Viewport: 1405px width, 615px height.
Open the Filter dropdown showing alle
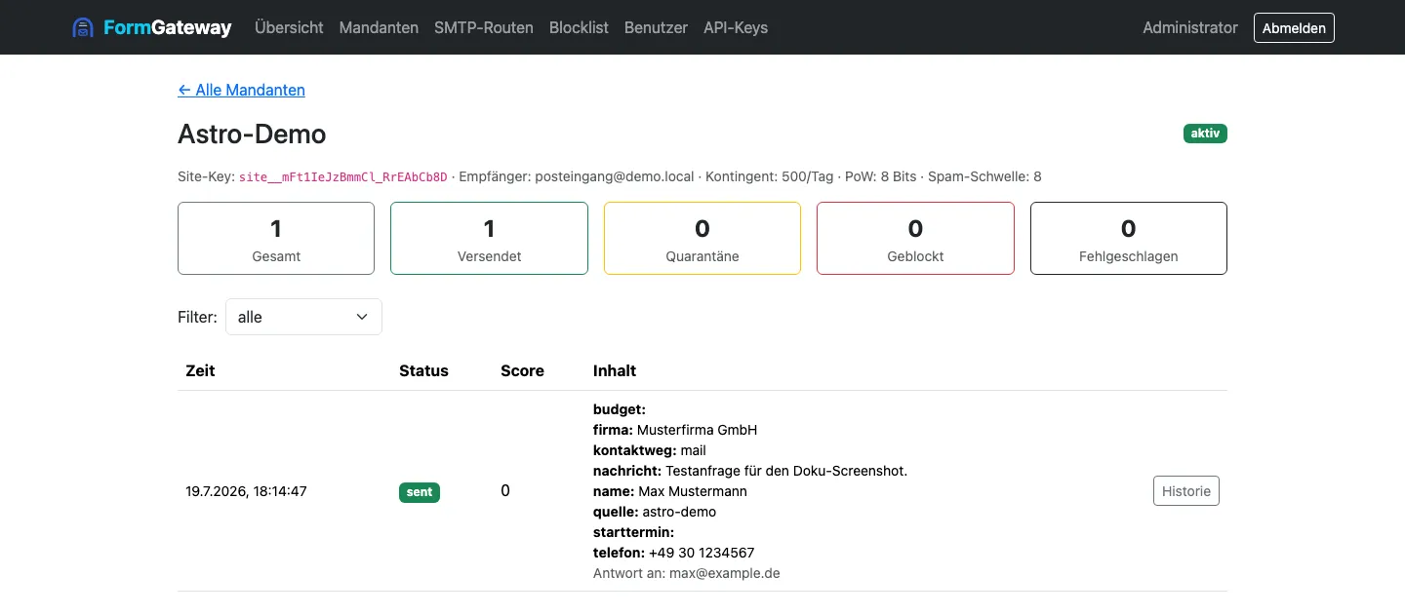[x=303, y=317]
